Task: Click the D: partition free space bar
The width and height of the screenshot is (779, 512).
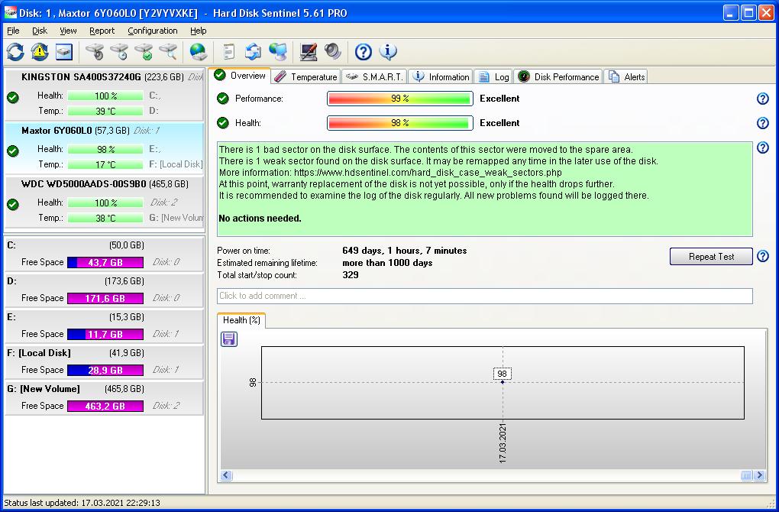Action: tap(105, 298)
